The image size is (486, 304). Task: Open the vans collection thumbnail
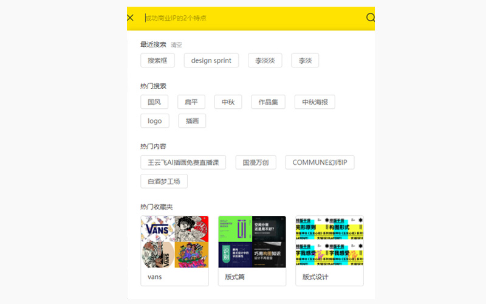tap(174, 242)
